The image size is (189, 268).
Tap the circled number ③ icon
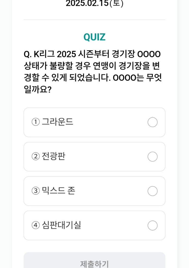(x=36, y=191)
